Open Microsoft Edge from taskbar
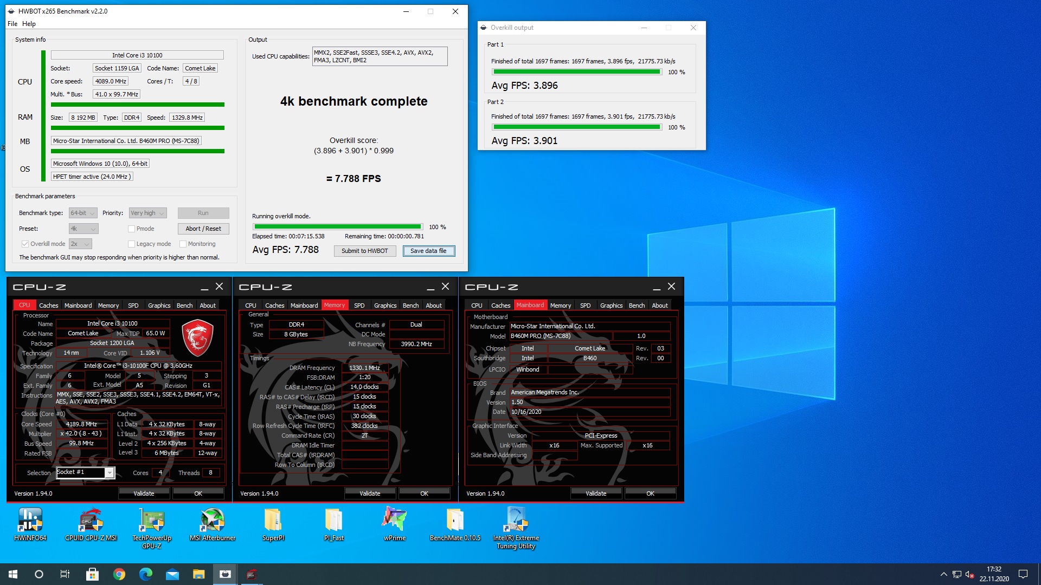 click(x=145, y=574)
